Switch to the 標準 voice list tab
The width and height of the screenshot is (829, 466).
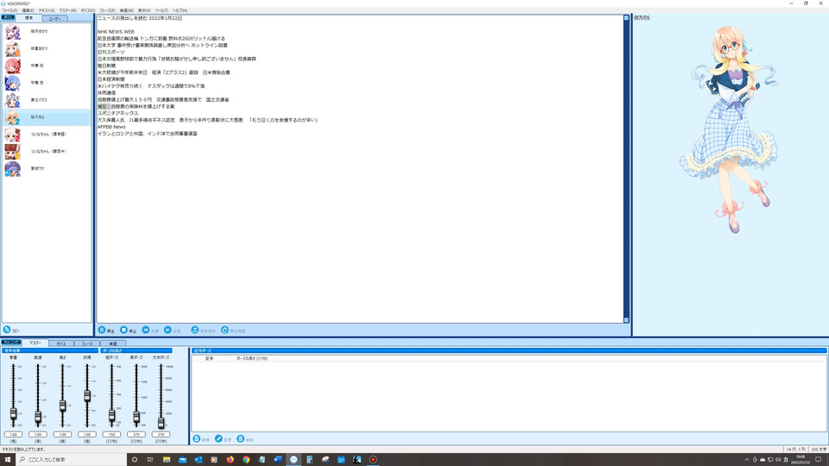[x=29, y=18]
